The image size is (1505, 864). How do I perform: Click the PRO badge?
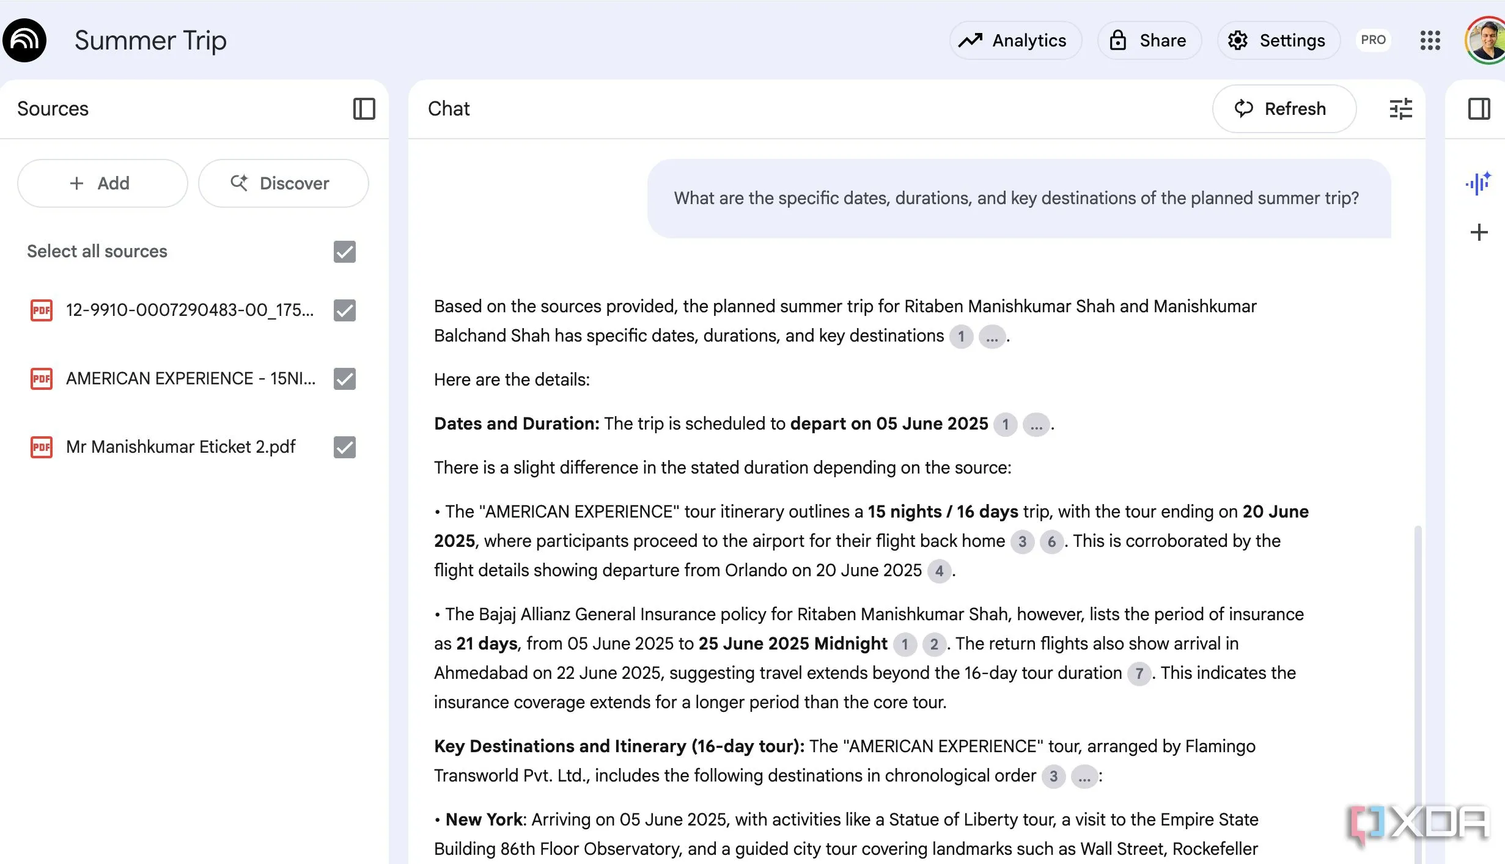1373,40
